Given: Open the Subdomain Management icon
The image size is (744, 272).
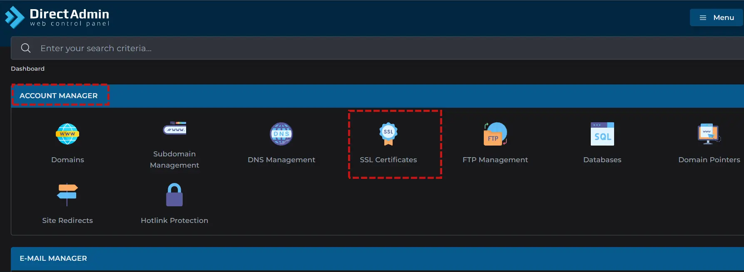Looking at the screenshot, I should click(x=174, y=129).
